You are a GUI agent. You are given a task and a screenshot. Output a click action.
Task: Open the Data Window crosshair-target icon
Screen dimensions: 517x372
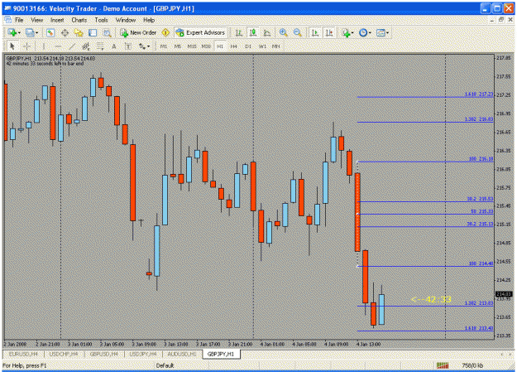coord(65,32)
